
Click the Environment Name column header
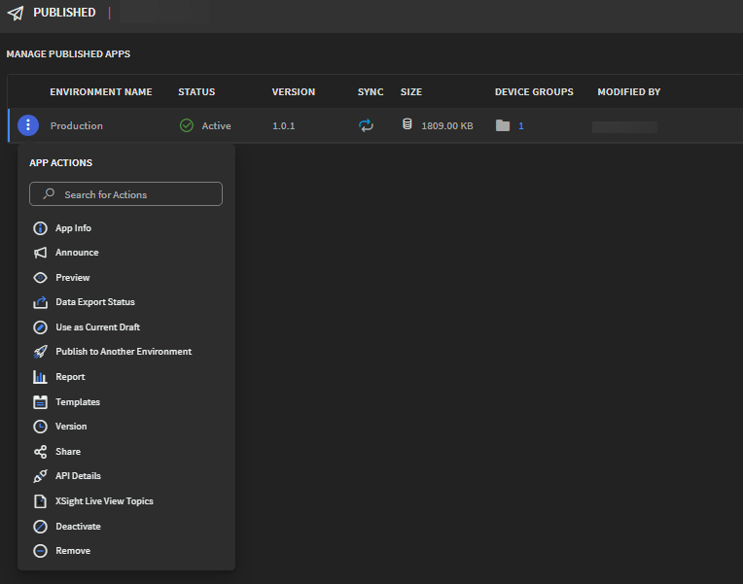click(101, 92)
